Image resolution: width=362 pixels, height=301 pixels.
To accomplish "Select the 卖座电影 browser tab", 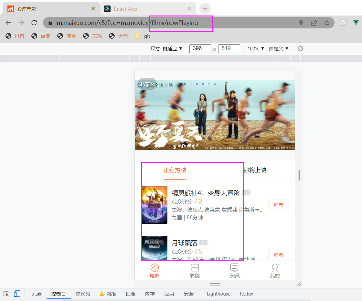I will coord(51,9).
